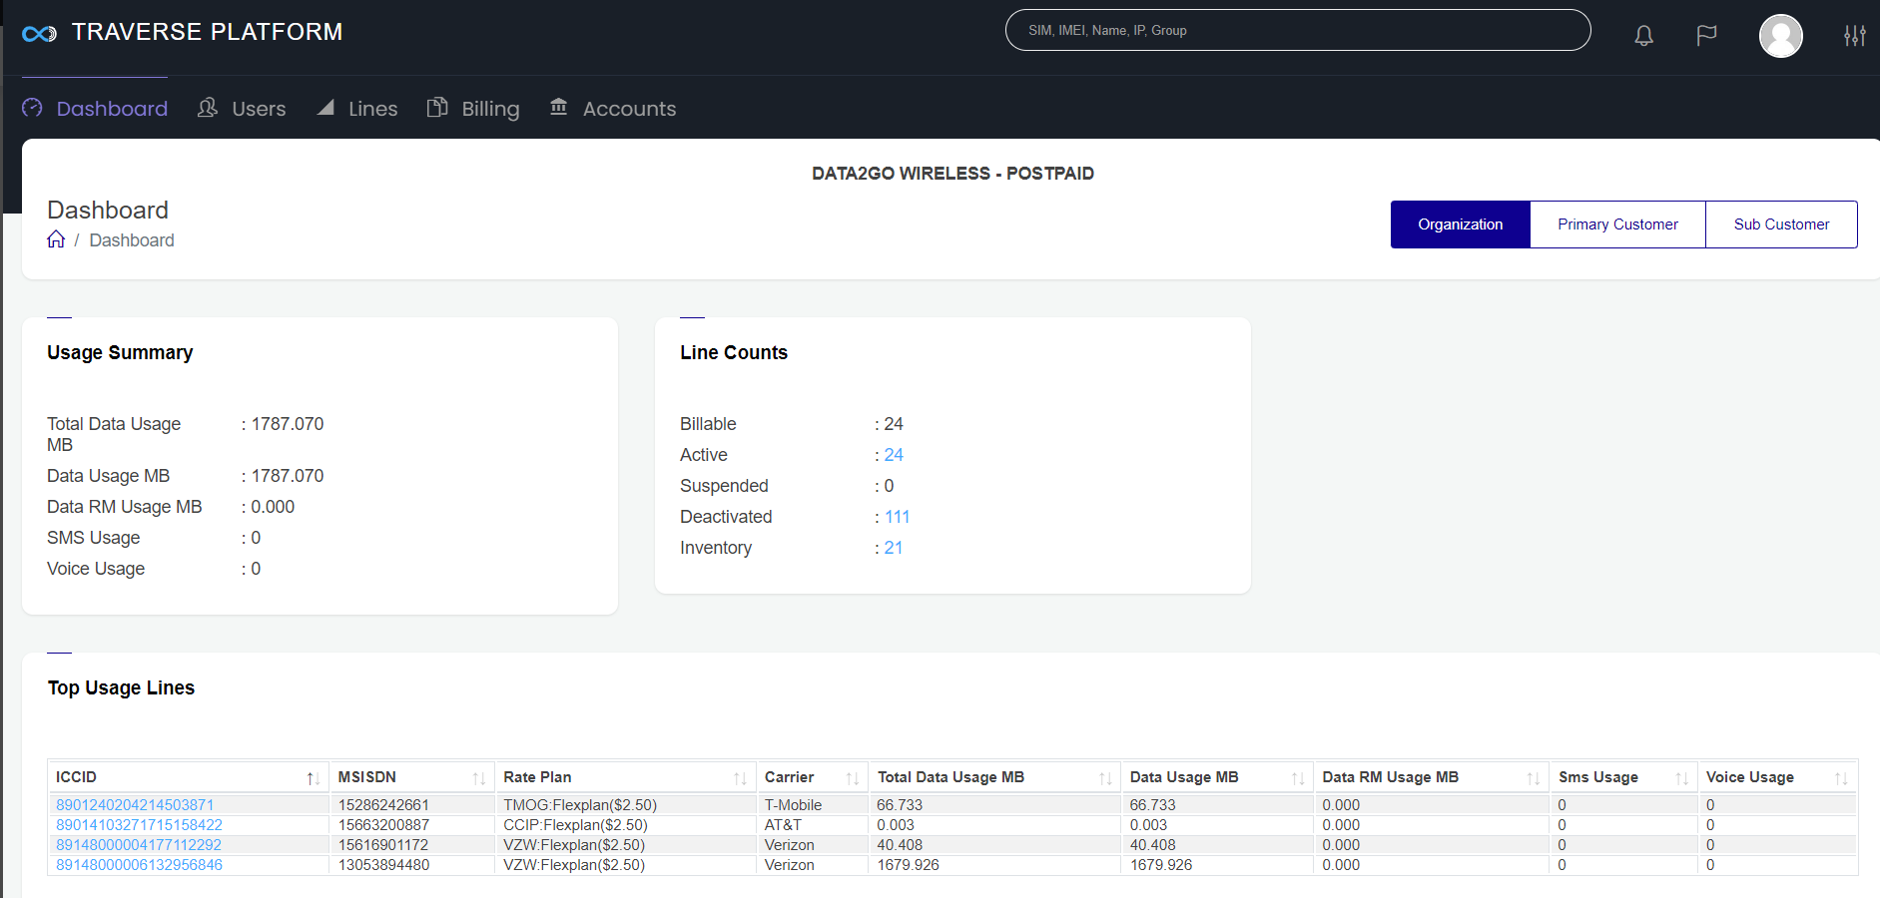
Task: Click the Deactivated count 111 link
Action: [x=897, y=517]
